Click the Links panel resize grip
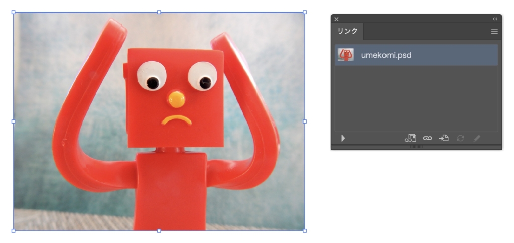The image size is (514, 243). pyautogui.click(x=416, y=147)
